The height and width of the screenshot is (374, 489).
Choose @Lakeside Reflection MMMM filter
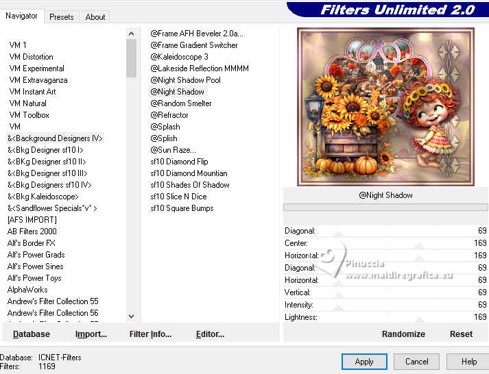pyautogui.click(x=200, y=68)
